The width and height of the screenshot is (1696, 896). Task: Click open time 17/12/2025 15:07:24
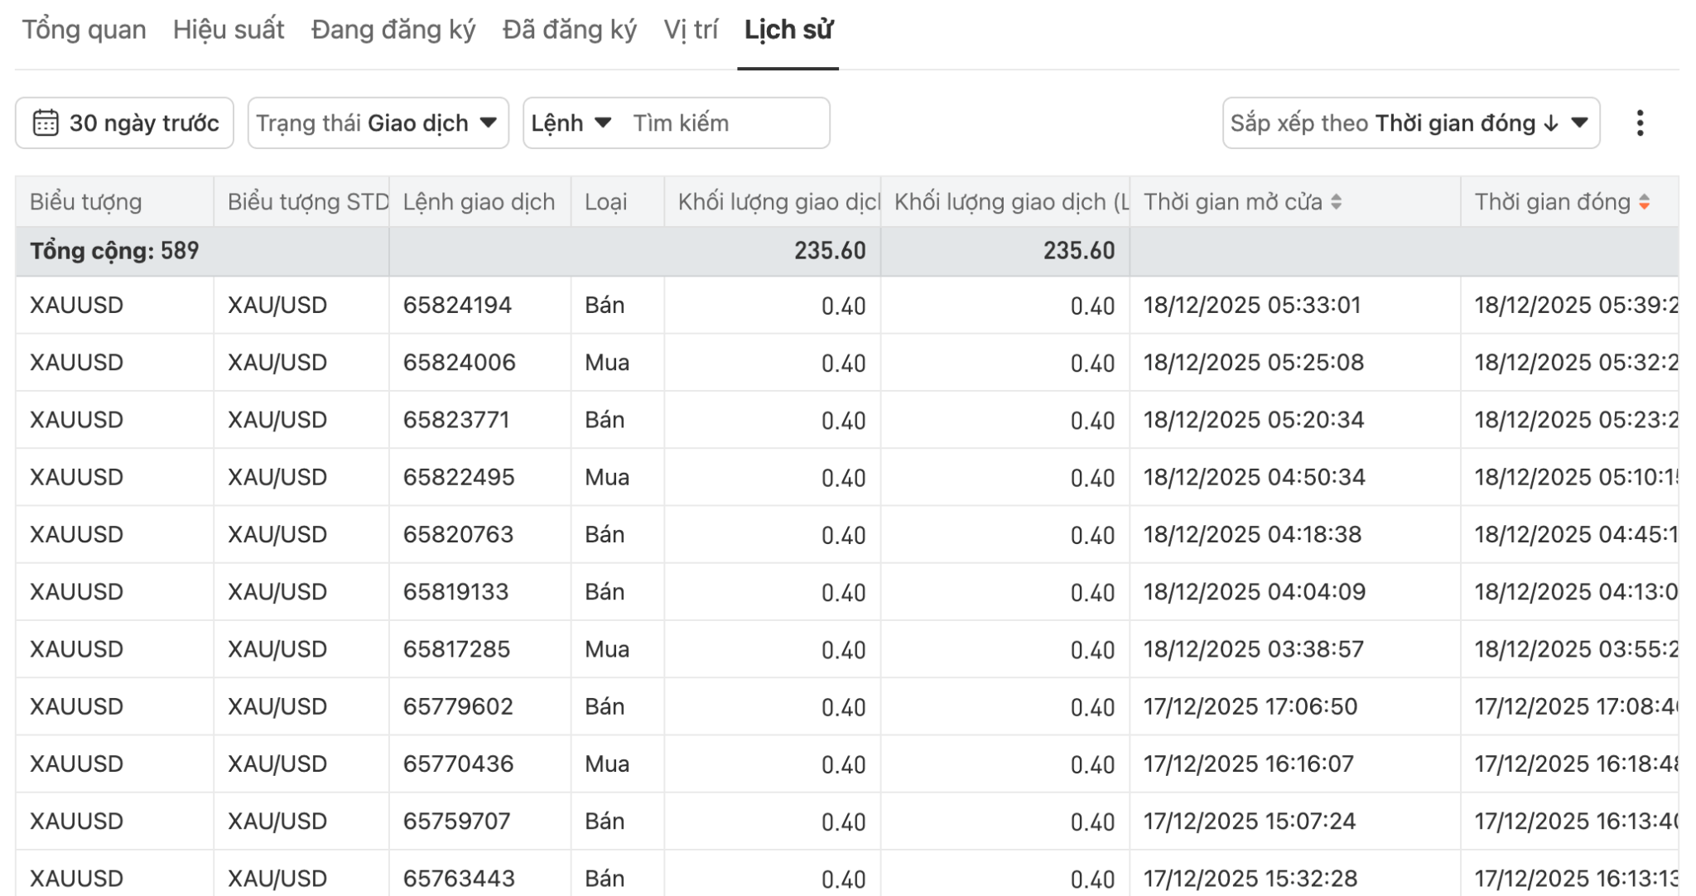click(x=1250, y=821)
